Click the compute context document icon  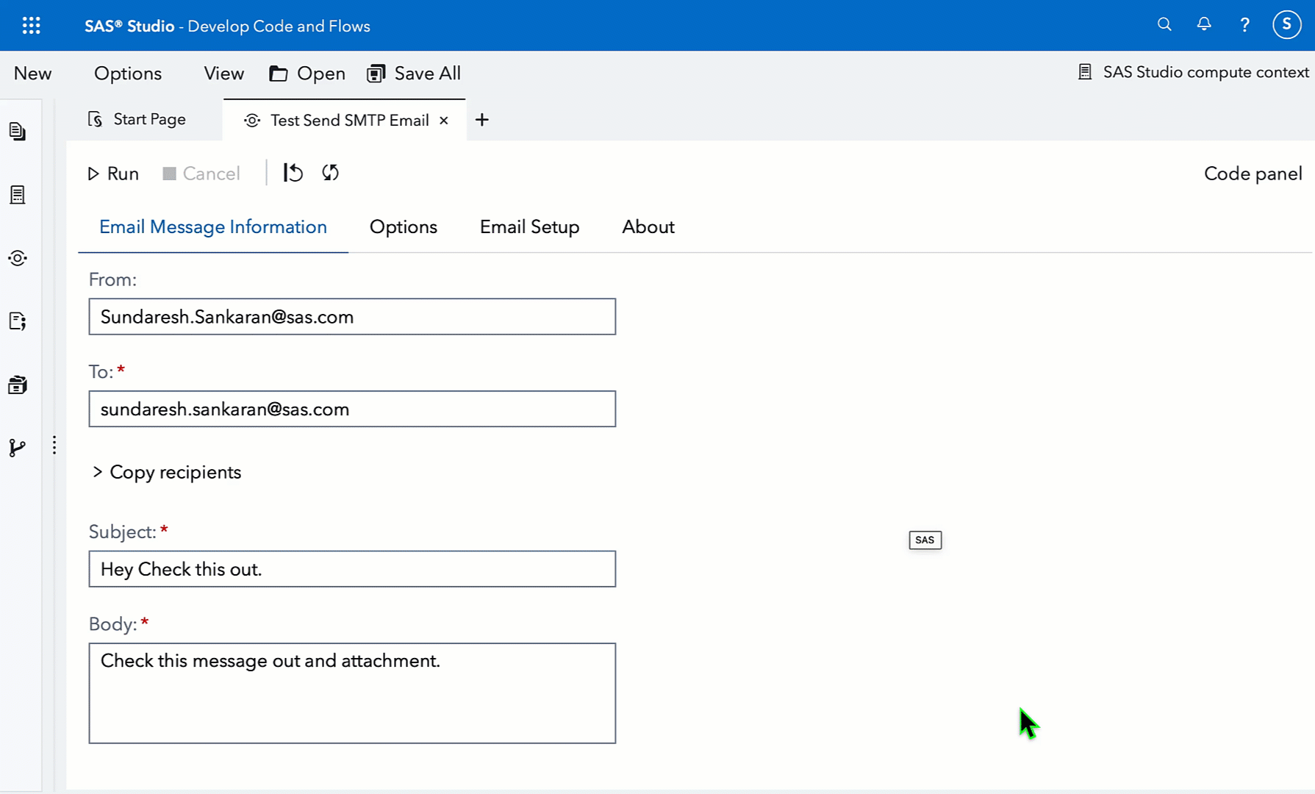click(x=1085, y=72)
